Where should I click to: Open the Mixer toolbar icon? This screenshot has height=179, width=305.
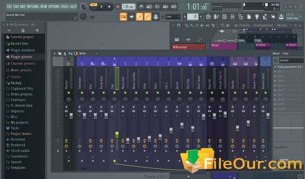(x=232, y=17)
